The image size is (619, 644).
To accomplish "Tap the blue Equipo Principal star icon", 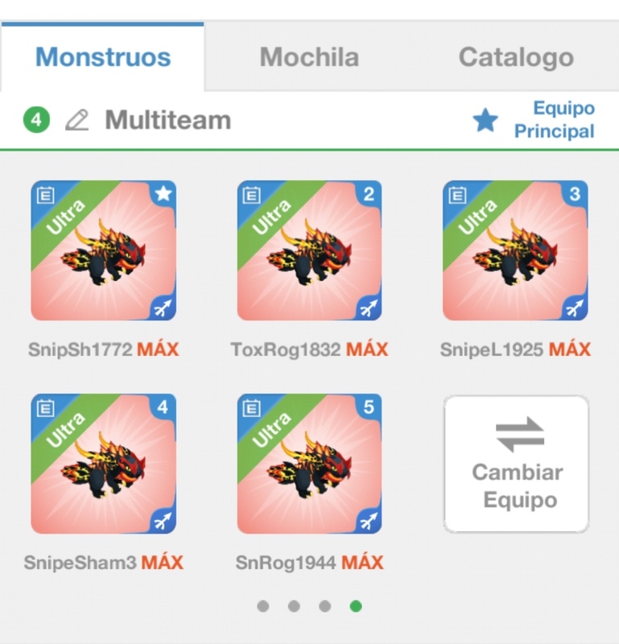I will point(485,120).
